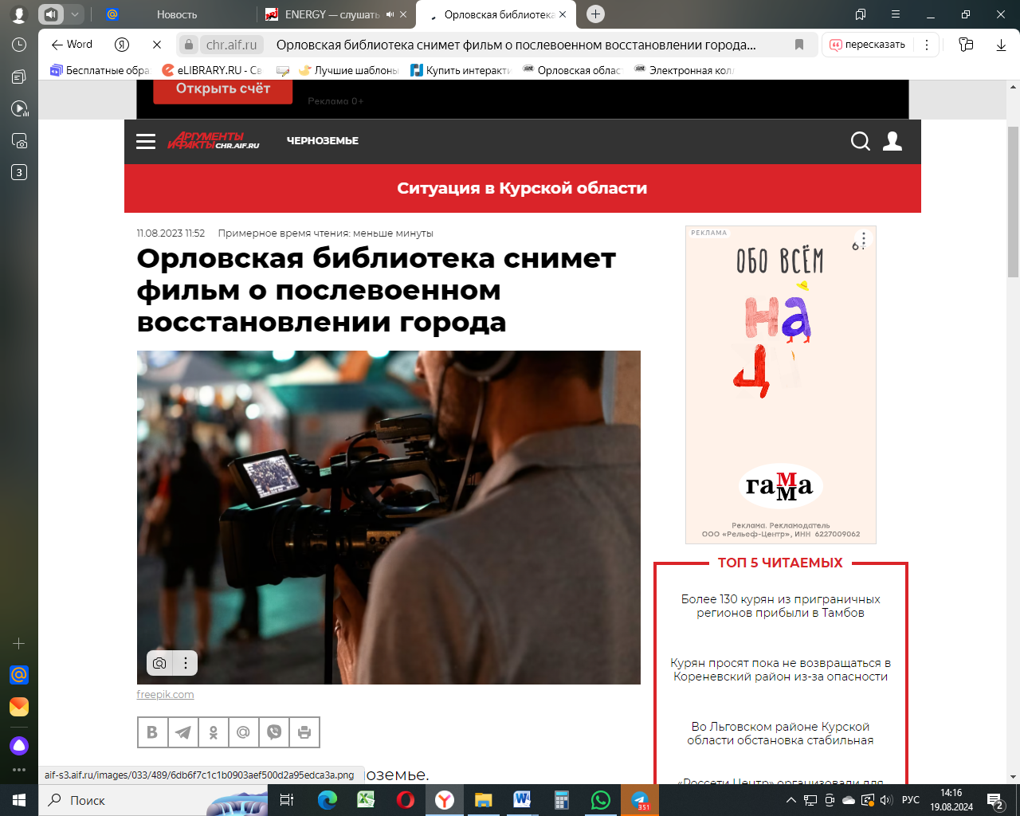Open the user profile icon in site header

(x=892, y=142)
